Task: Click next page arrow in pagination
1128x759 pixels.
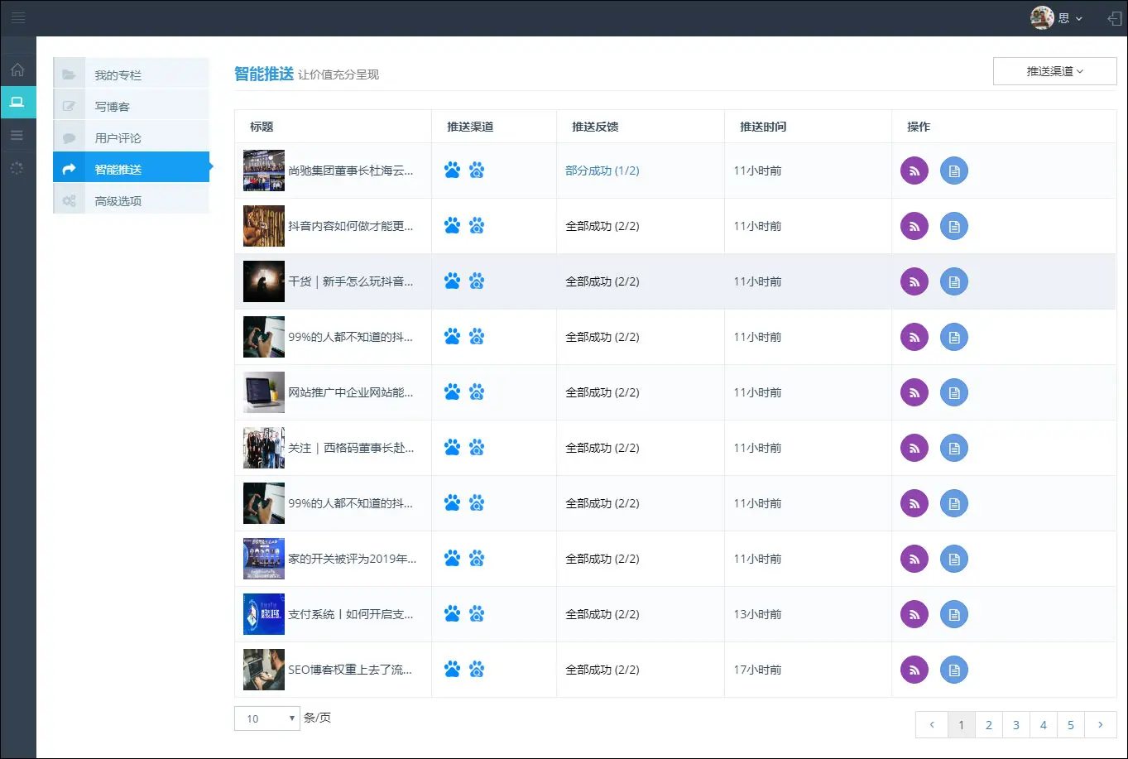Action: point(1100,725)
